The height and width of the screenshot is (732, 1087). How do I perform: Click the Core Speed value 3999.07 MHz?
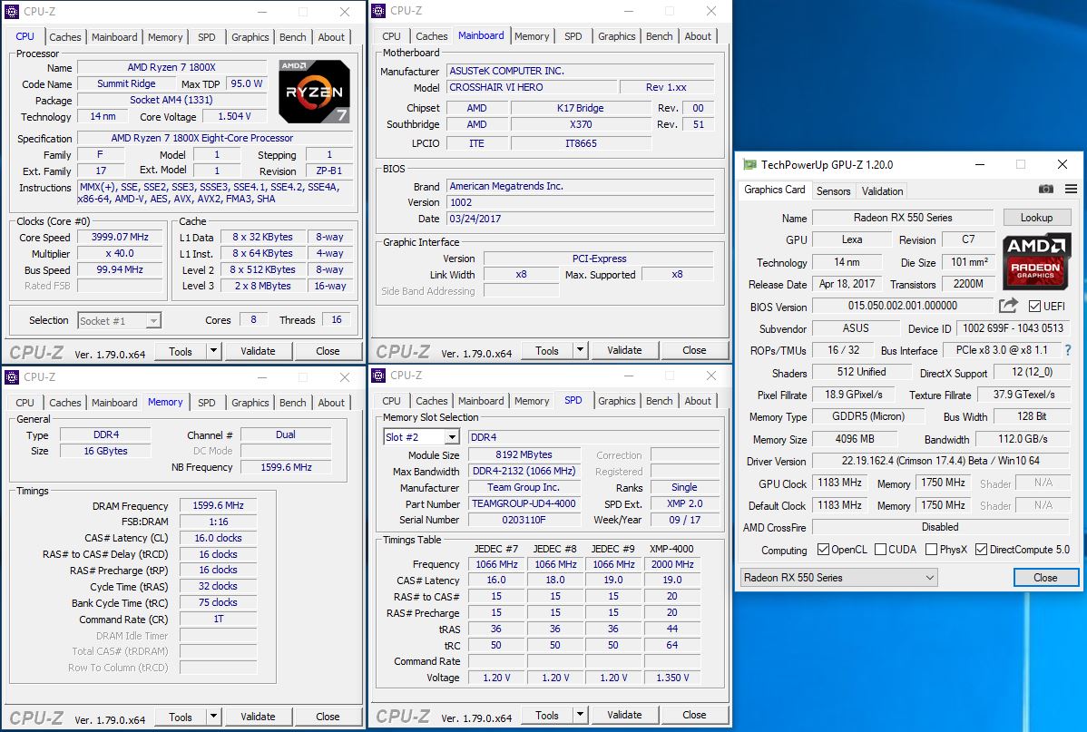(x=120, y=237)
